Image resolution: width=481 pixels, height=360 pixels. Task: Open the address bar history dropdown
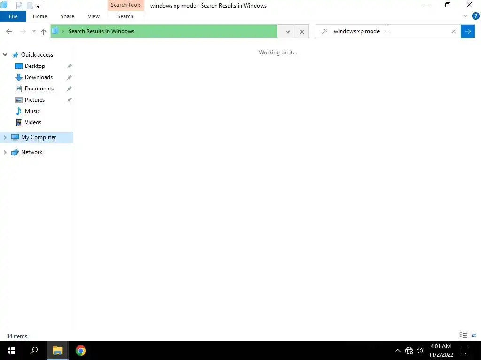point(288,31)
